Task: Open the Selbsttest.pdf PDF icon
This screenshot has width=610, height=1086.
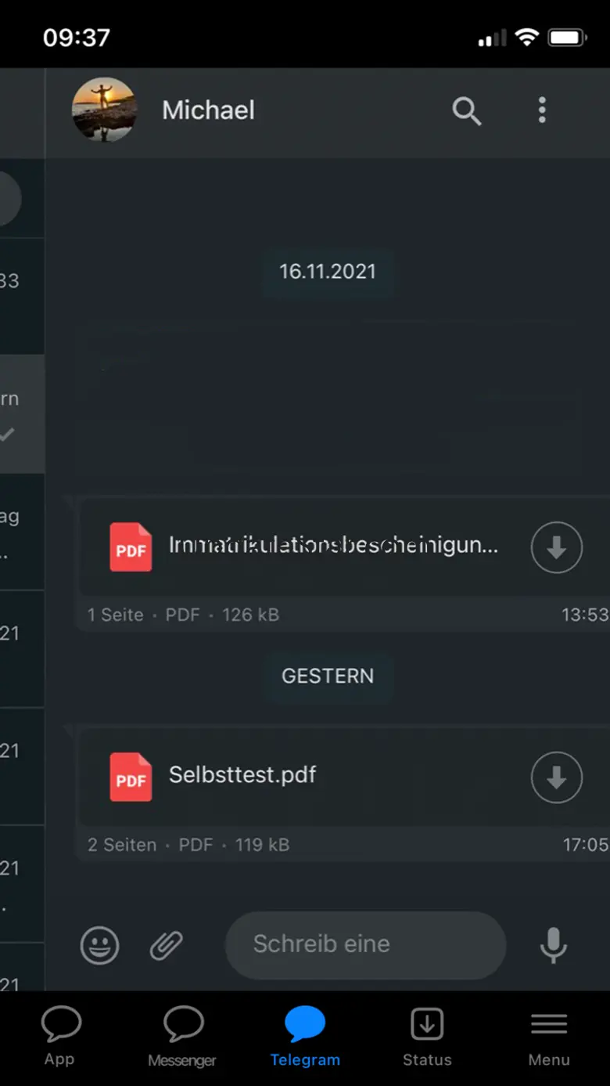Action: (x=131, y=777)
